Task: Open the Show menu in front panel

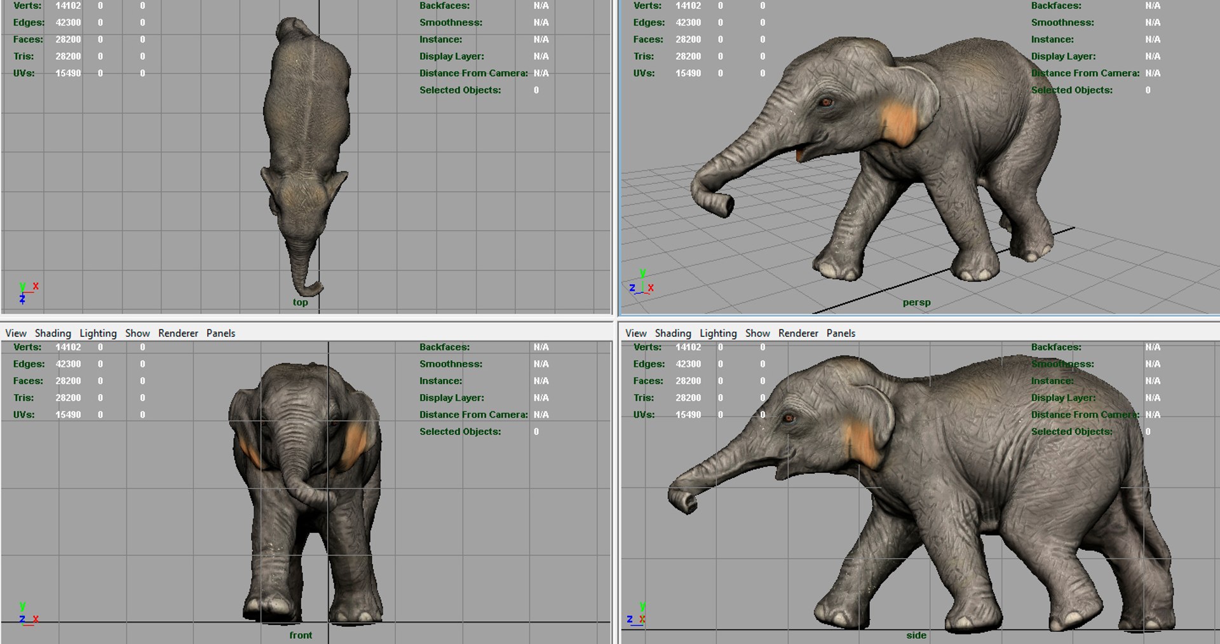Action: tap(137, 333)
